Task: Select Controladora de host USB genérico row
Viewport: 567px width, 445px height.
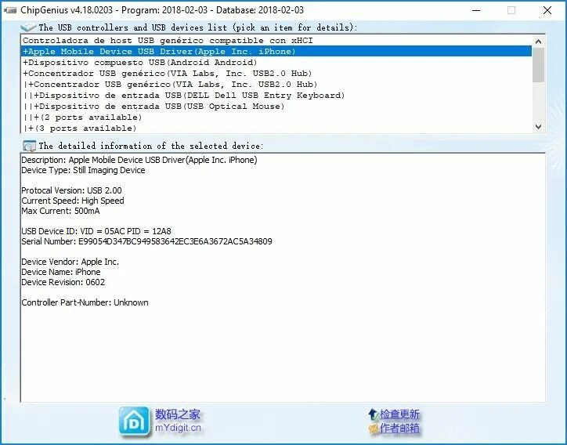Action: [276, 41]
